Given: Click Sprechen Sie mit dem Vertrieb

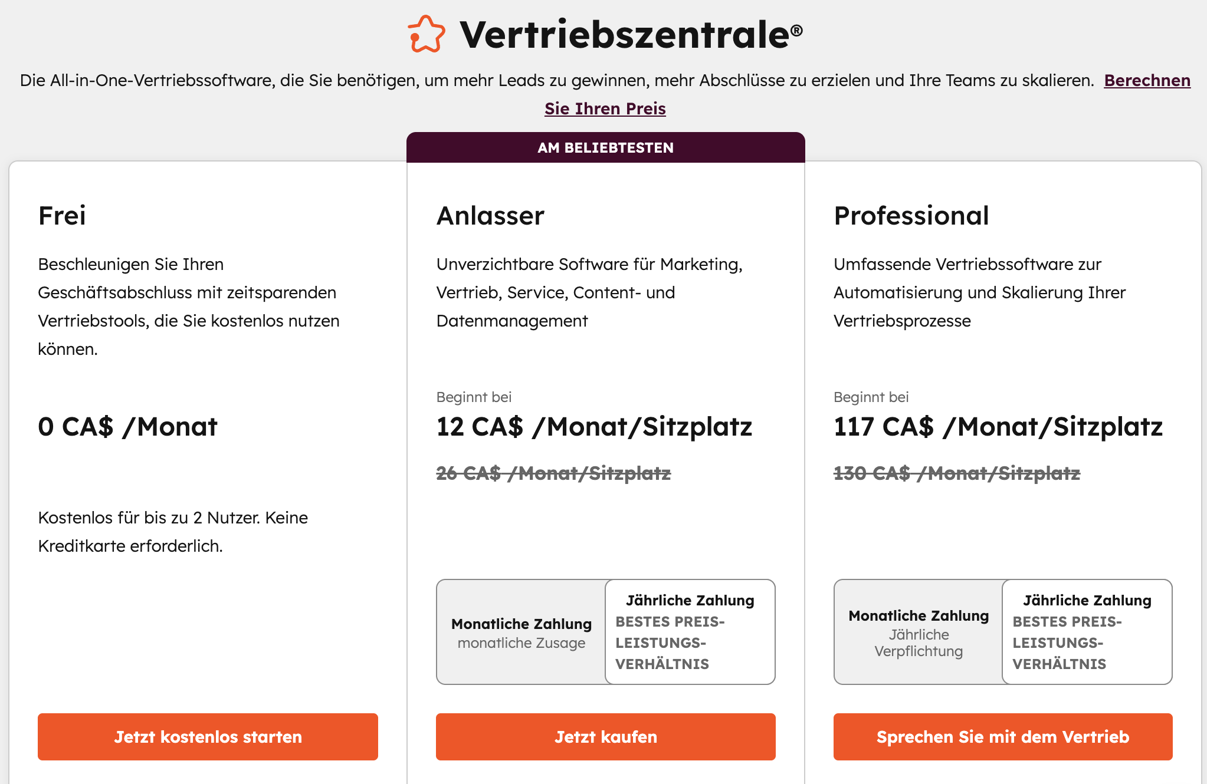Looking at the screenshot, I should (1002, 736).
